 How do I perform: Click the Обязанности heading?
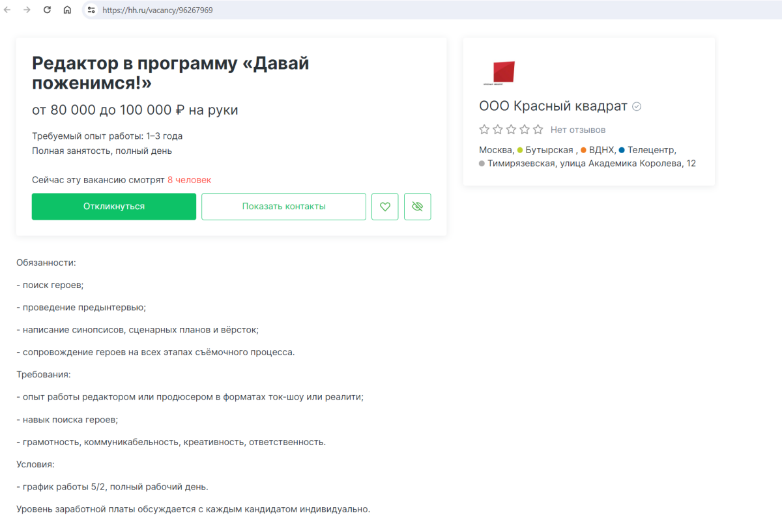[x=46, y=263]
